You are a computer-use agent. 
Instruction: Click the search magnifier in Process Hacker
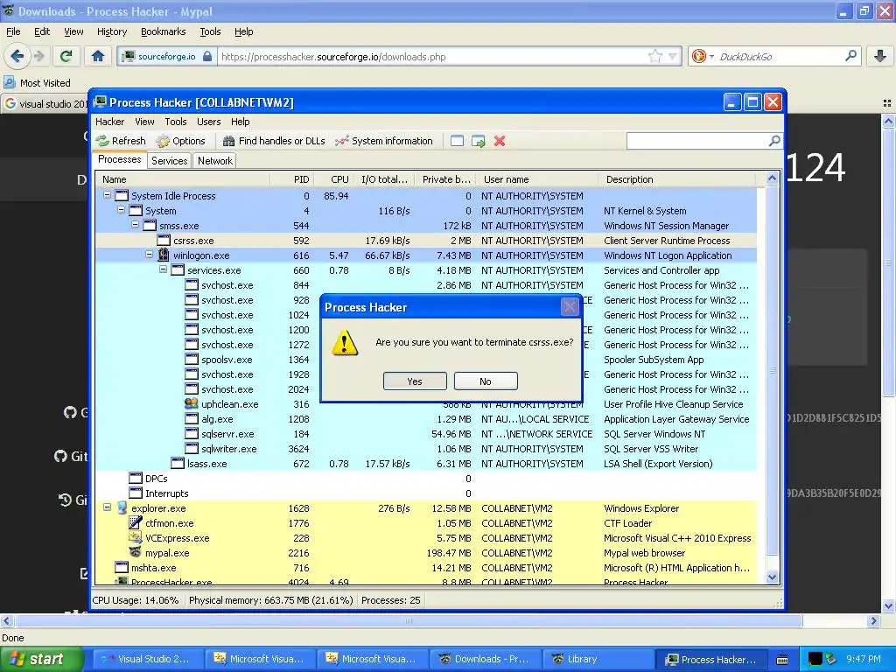[x=775, y=141]
